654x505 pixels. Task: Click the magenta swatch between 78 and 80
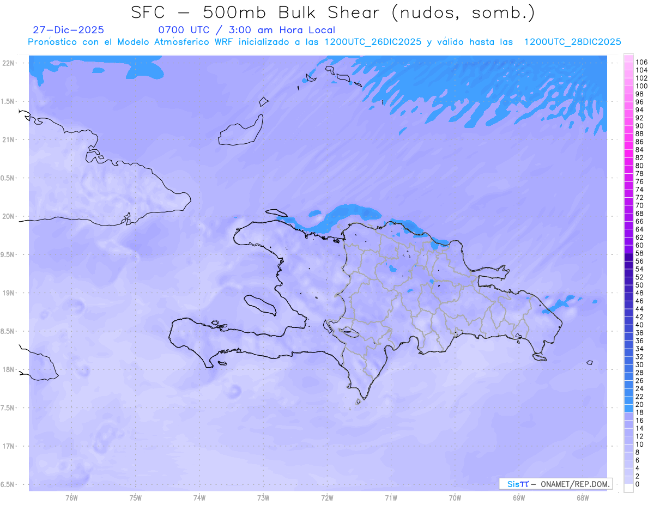click(628, 170)
